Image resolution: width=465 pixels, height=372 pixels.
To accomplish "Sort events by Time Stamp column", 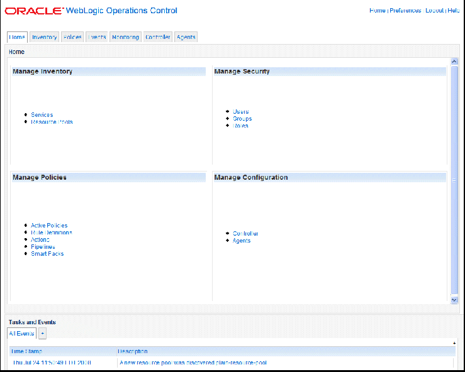I will 26,351.
